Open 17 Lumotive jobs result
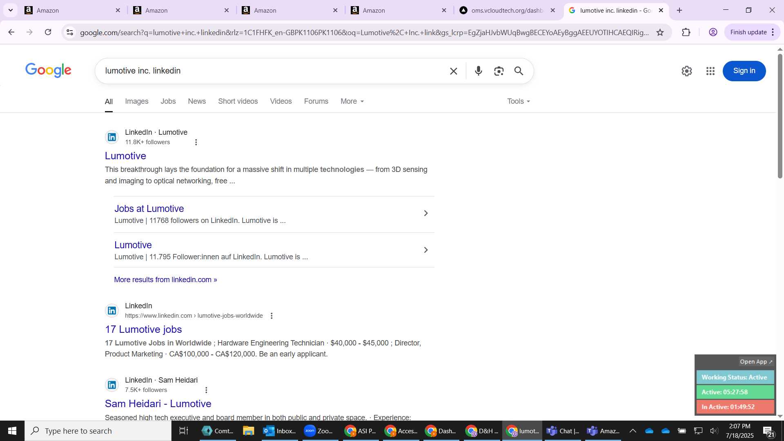 (x=143, y=329)
